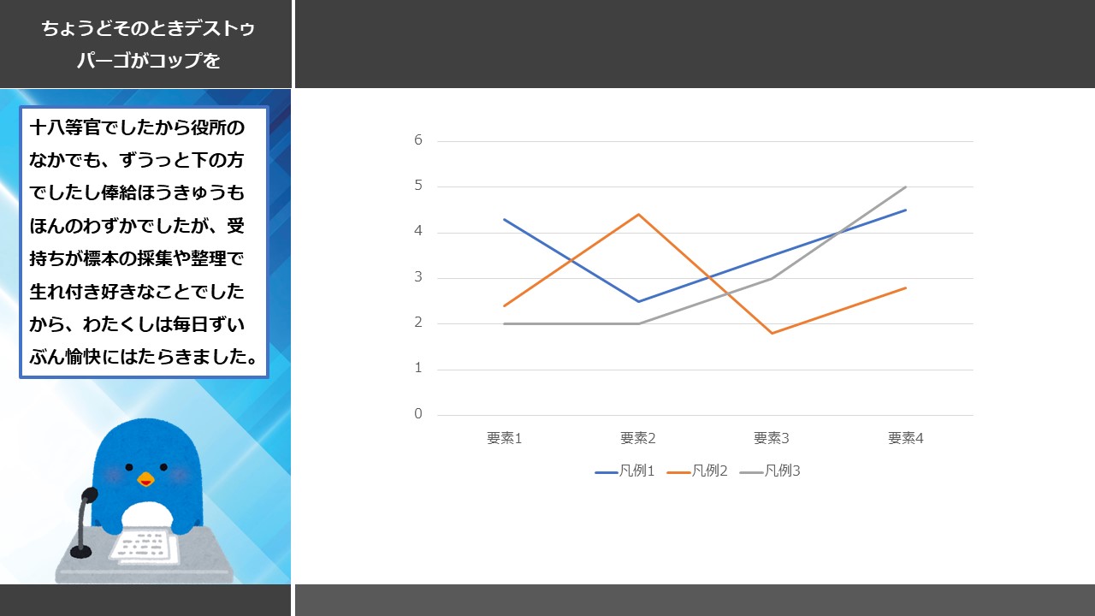
Task: Click the y-axis value 6
Action: [x=418, y=140]
